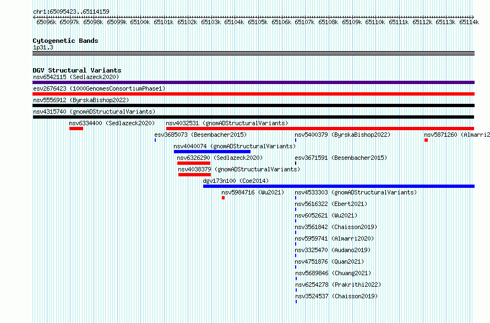Select the 1p31.3 band label

click(x=43, y=48)
